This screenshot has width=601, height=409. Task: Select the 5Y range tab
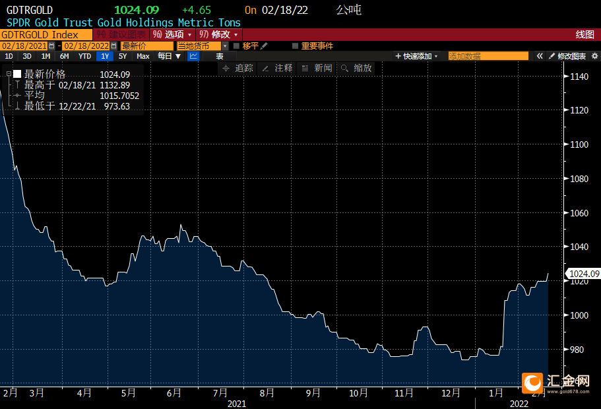click(x=123, y=56)
